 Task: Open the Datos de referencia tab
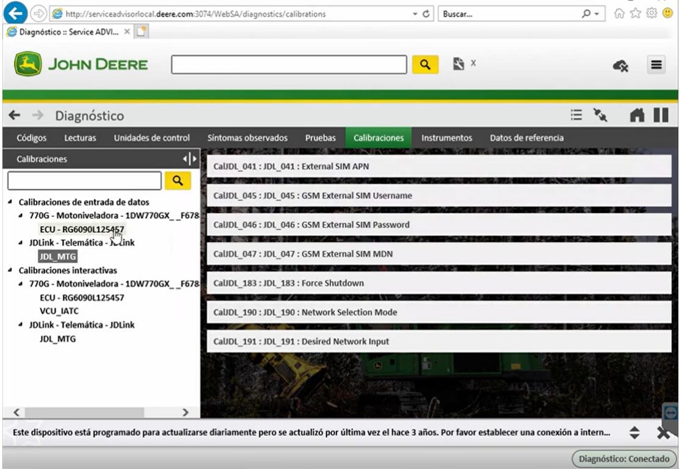coord(526,138)
